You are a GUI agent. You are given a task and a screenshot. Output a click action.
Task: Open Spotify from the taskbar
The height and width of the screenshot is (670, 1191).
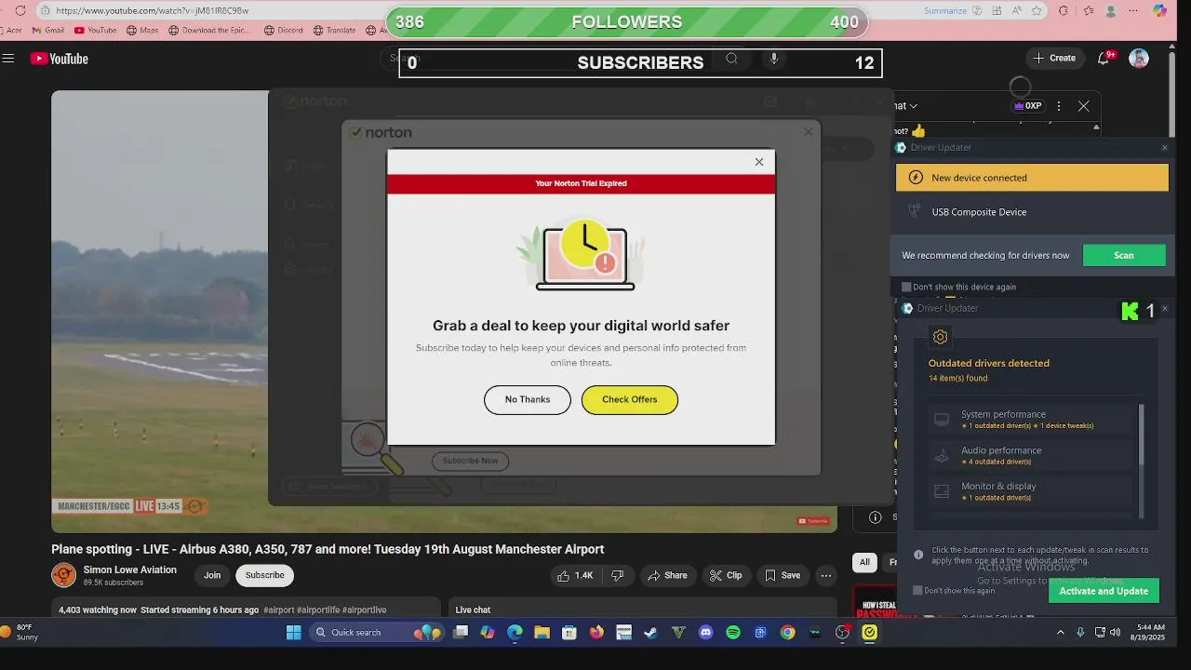click(733, 633)
